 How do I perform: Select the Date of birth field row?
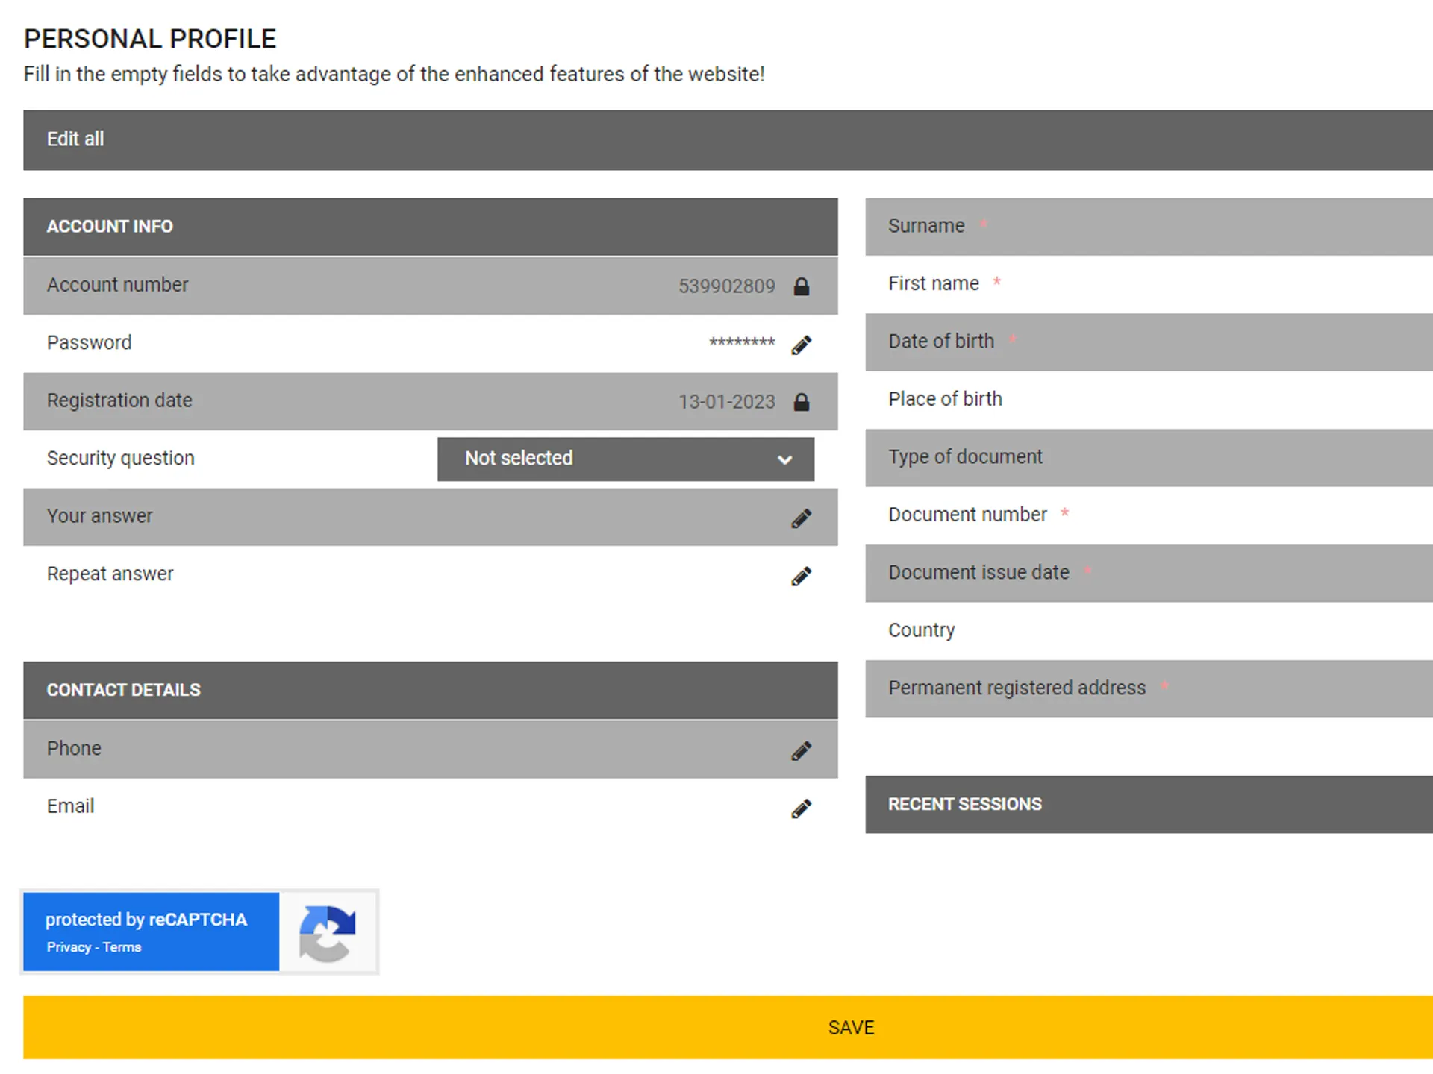(1149, 342)
